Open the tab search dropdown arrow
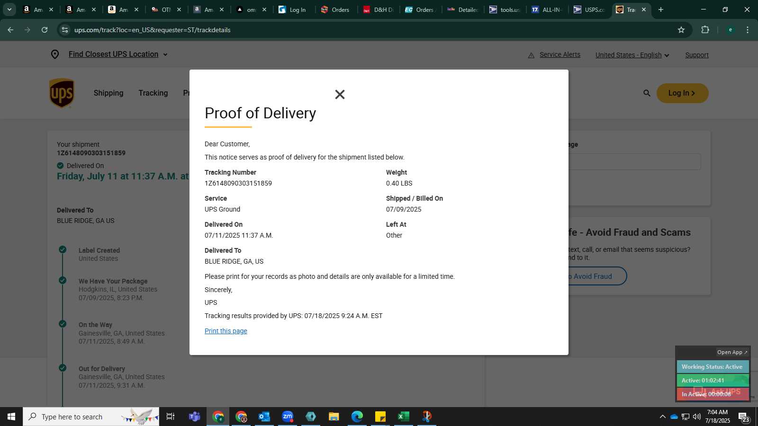758x426 pixels. 9,9
